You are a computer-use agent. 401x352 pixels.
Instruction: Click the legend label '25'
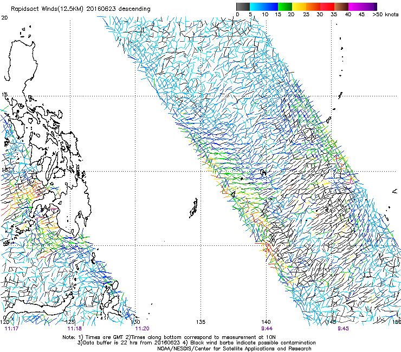click(x=306, y=15)
